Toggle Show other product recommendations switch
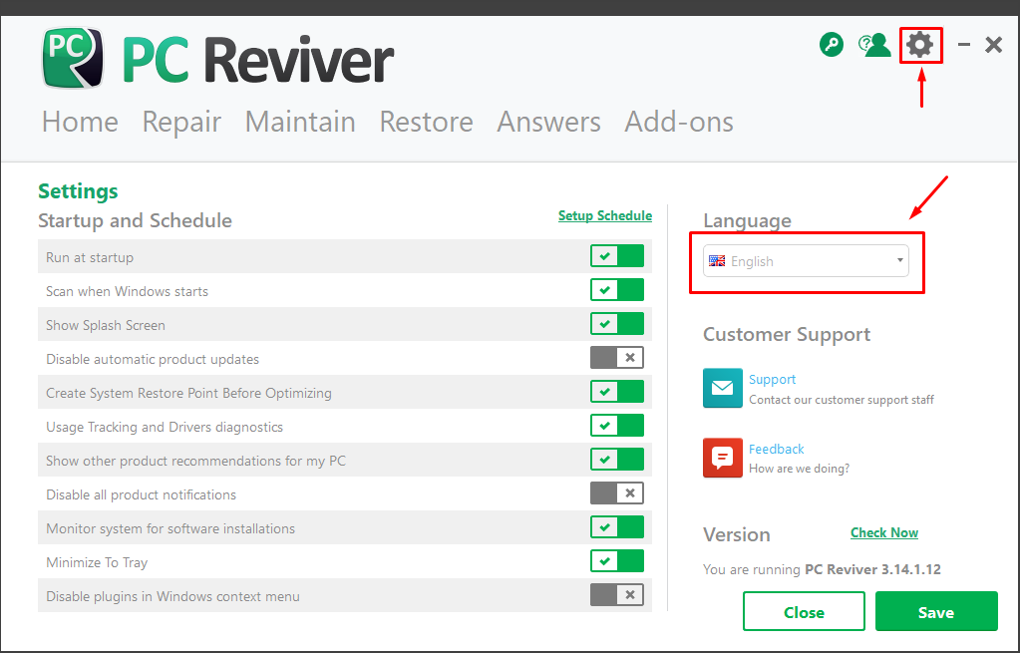Viewport: 1020px width, 653px height. point(616,460)
